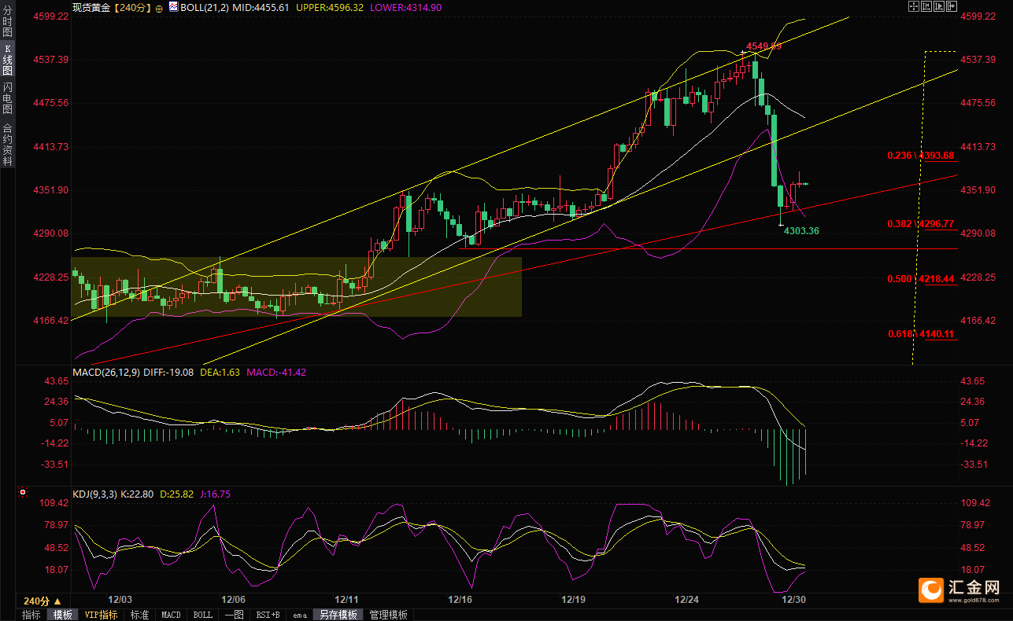Open the 闪电图 side tab

7,97
